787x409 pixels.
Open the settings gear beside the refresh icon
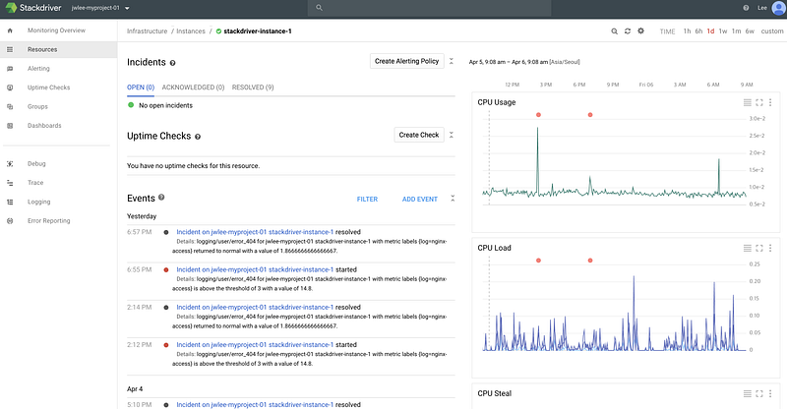641,31
